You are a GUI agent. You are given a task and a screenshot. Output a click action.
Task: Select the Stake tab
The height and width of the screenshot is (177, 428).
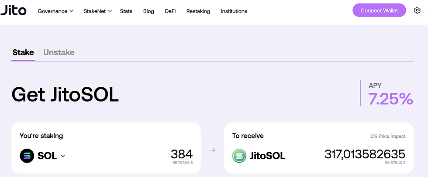click(23, 52)
